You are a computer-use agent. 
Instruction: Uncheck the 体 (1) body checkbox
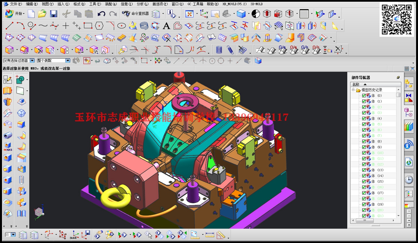[364, 101]
